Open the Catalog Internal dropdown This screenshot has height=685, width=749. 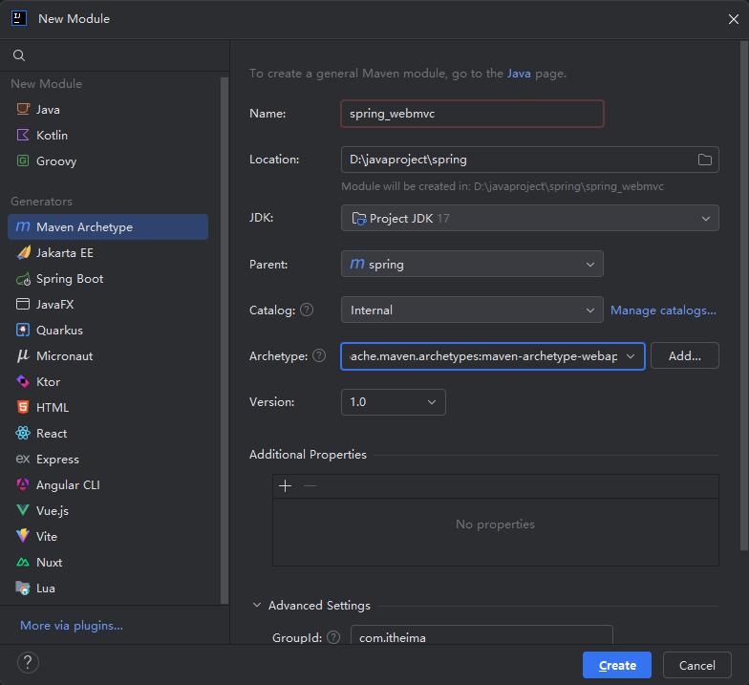point(472,310)
